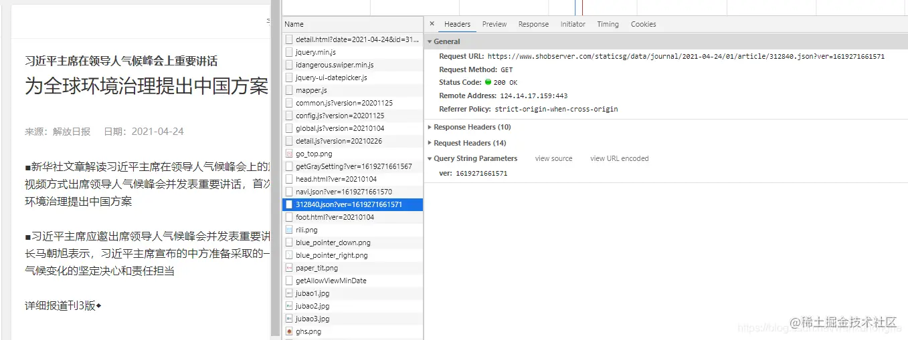
Task: Select navi.json request row
Action: pos(353,192)
